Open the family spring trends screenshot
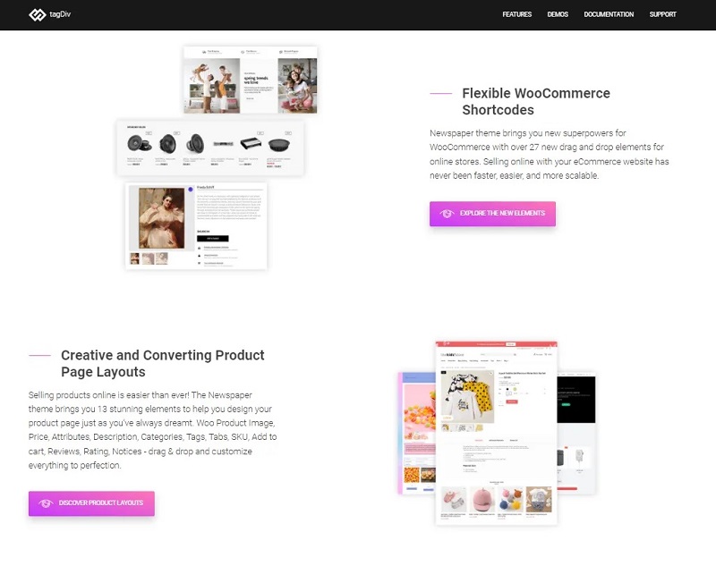This screenshot has height=583, width=716. 251,80
